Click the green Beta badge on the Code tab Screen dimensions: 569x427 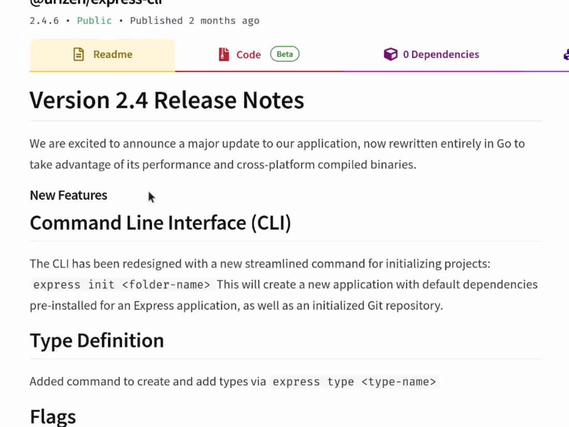point(284,54)
